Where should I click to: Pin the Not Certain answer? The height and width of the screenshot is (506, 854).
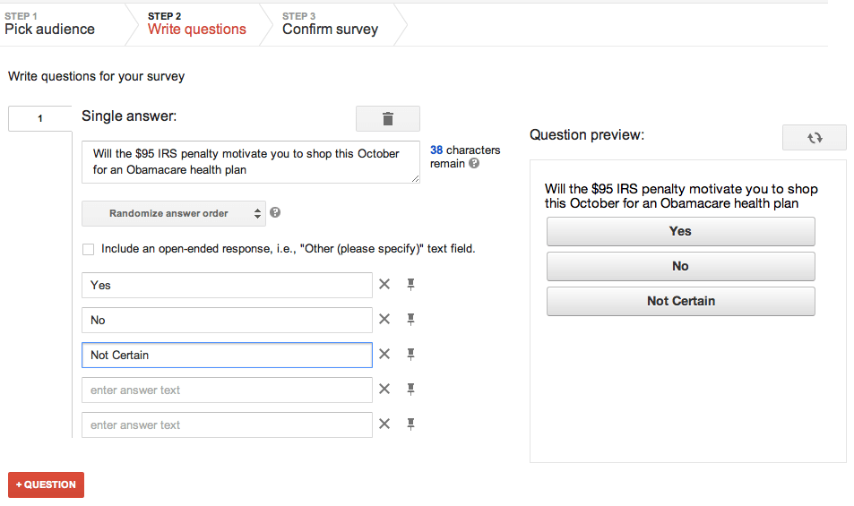pos(410,355)
